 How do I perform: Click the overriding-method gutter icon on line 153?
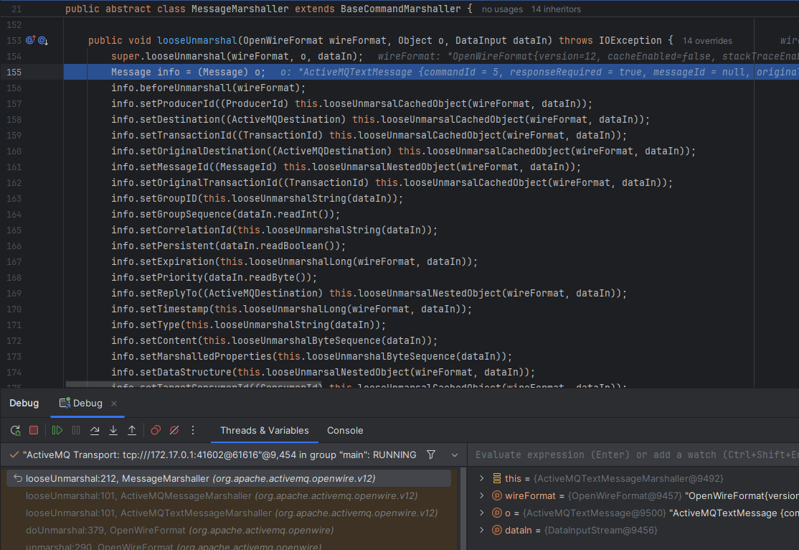point(31,40)
